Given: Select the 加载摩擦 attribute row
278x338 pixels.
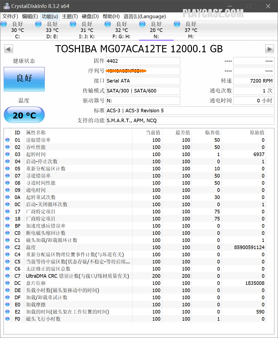Looking at the screenshot, I should click(135, 305).
